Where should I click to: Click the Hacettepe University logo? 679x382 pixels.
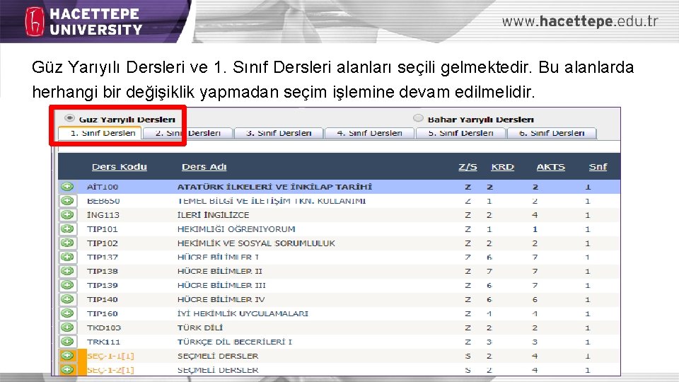[84, 21]
